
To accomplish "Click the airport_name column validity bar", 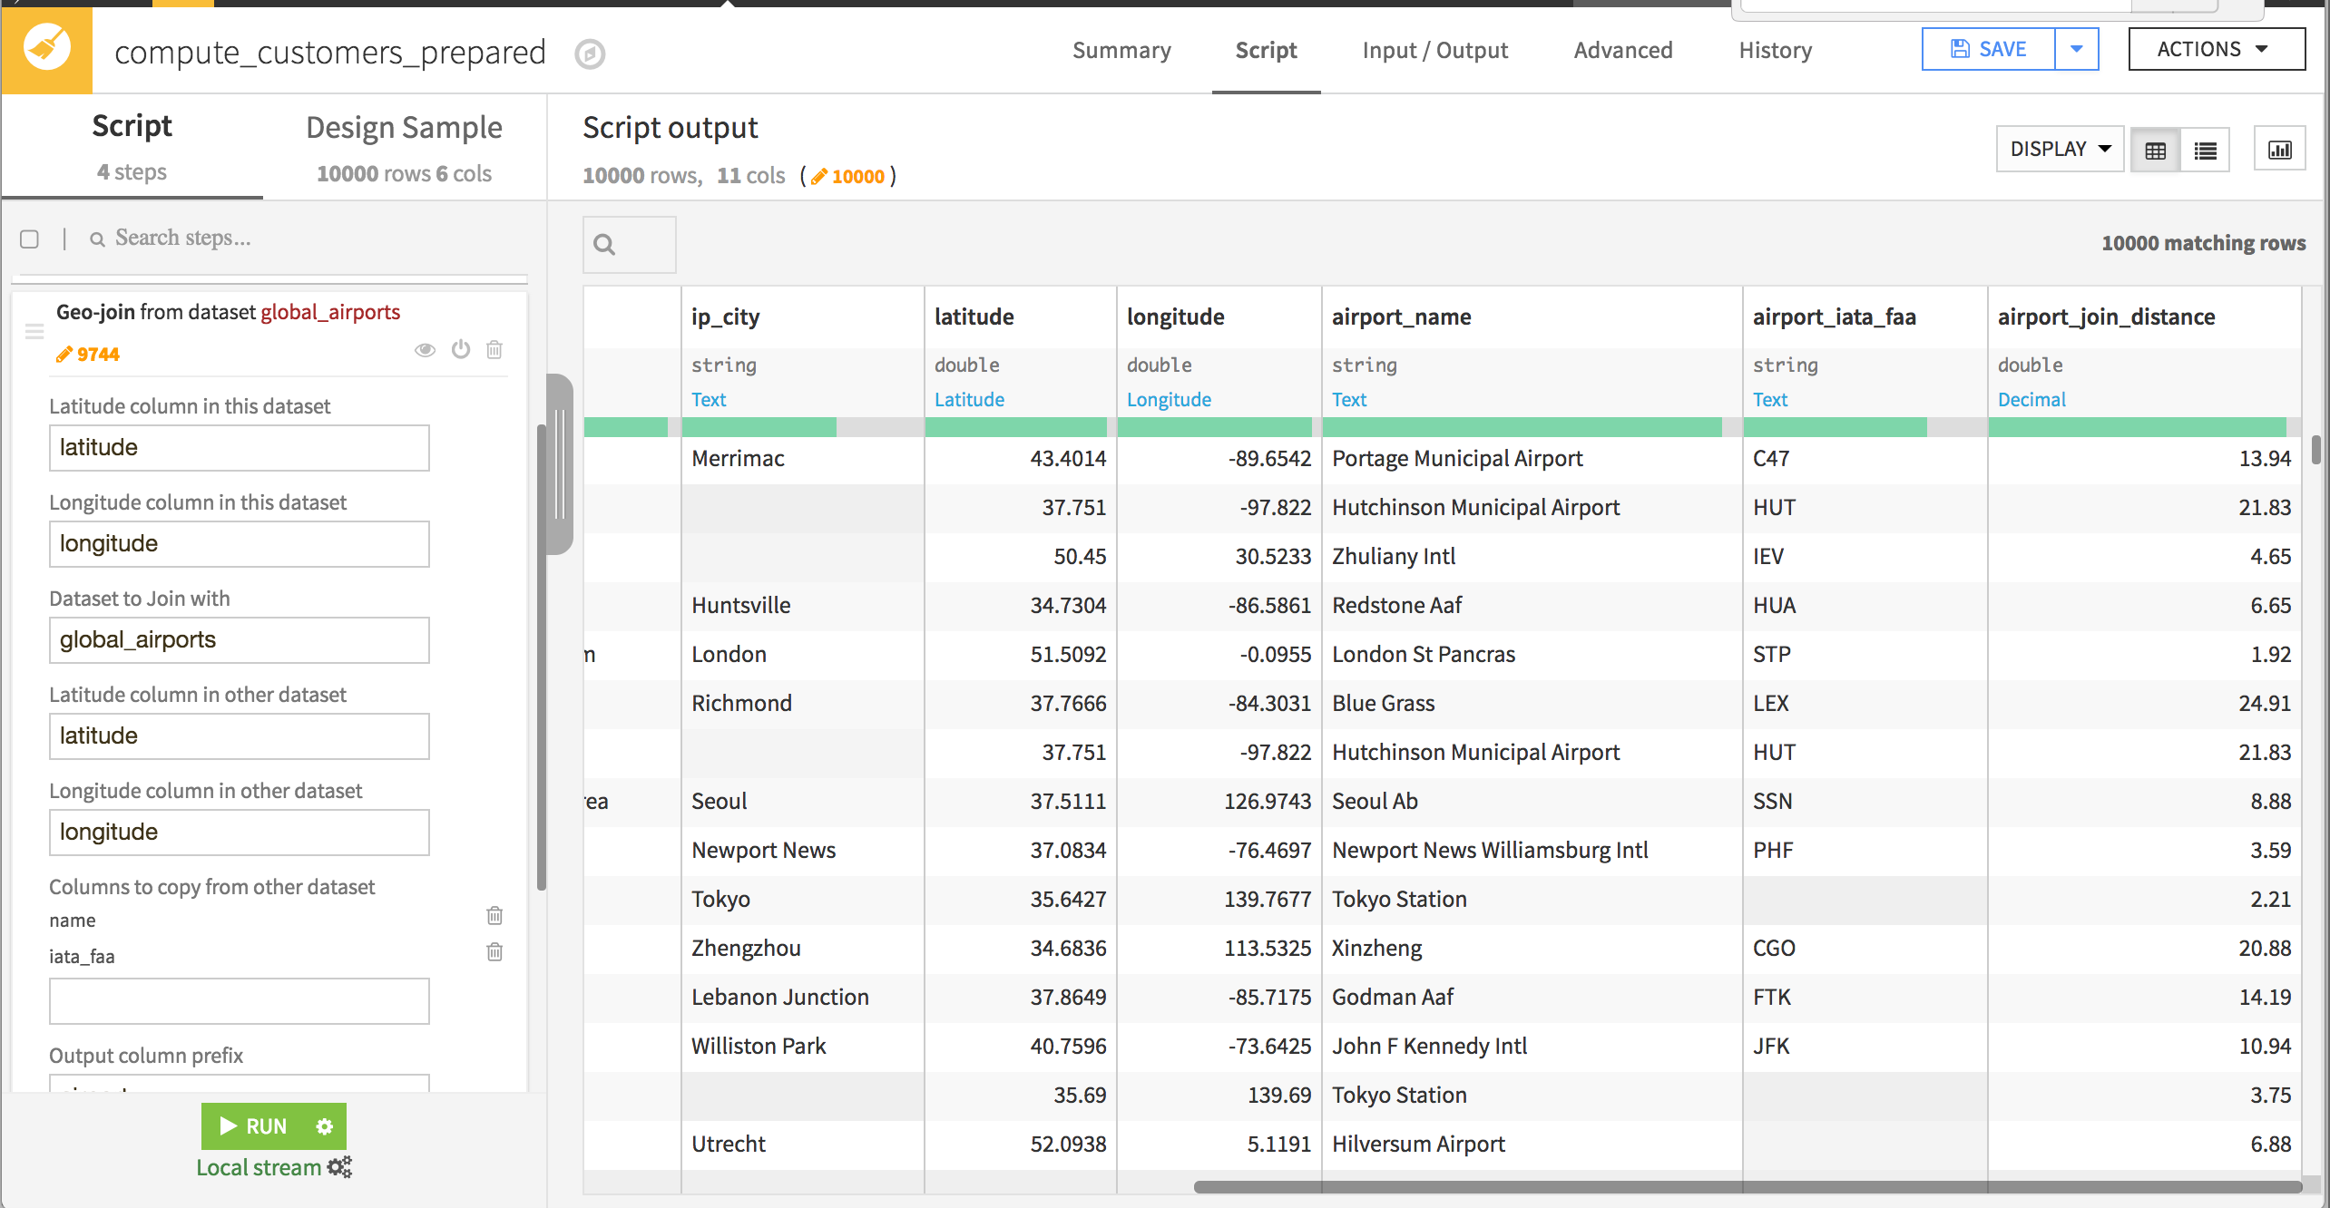I will tap(1532, 427).
